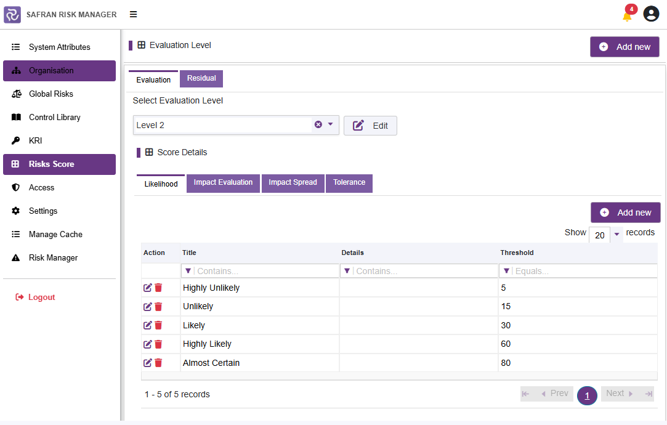Go to last page icon
Screen dimensions: 667x425
point(649,394)
